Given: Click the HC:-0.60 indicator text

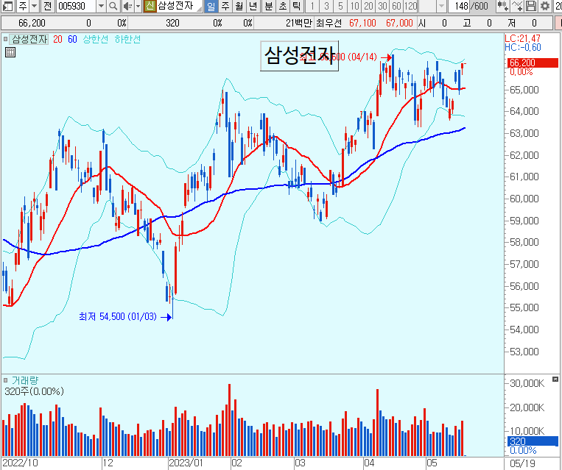Looking at the screenshot, I should 523,47.
